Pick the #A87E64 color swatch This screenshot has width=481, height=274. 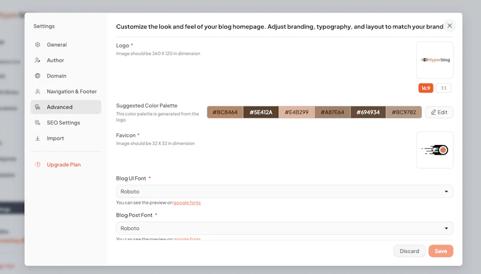pyautogui.click(x=332, y=112)
